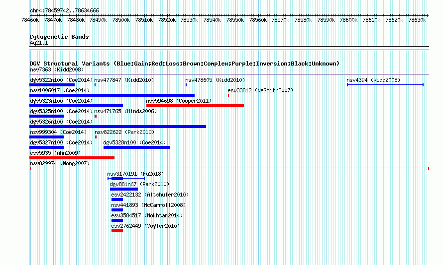Viewport: 443px width, 265px height.
Task: Click the dgv5323n100 (Coe2014) label
Action: click(61, 101)
